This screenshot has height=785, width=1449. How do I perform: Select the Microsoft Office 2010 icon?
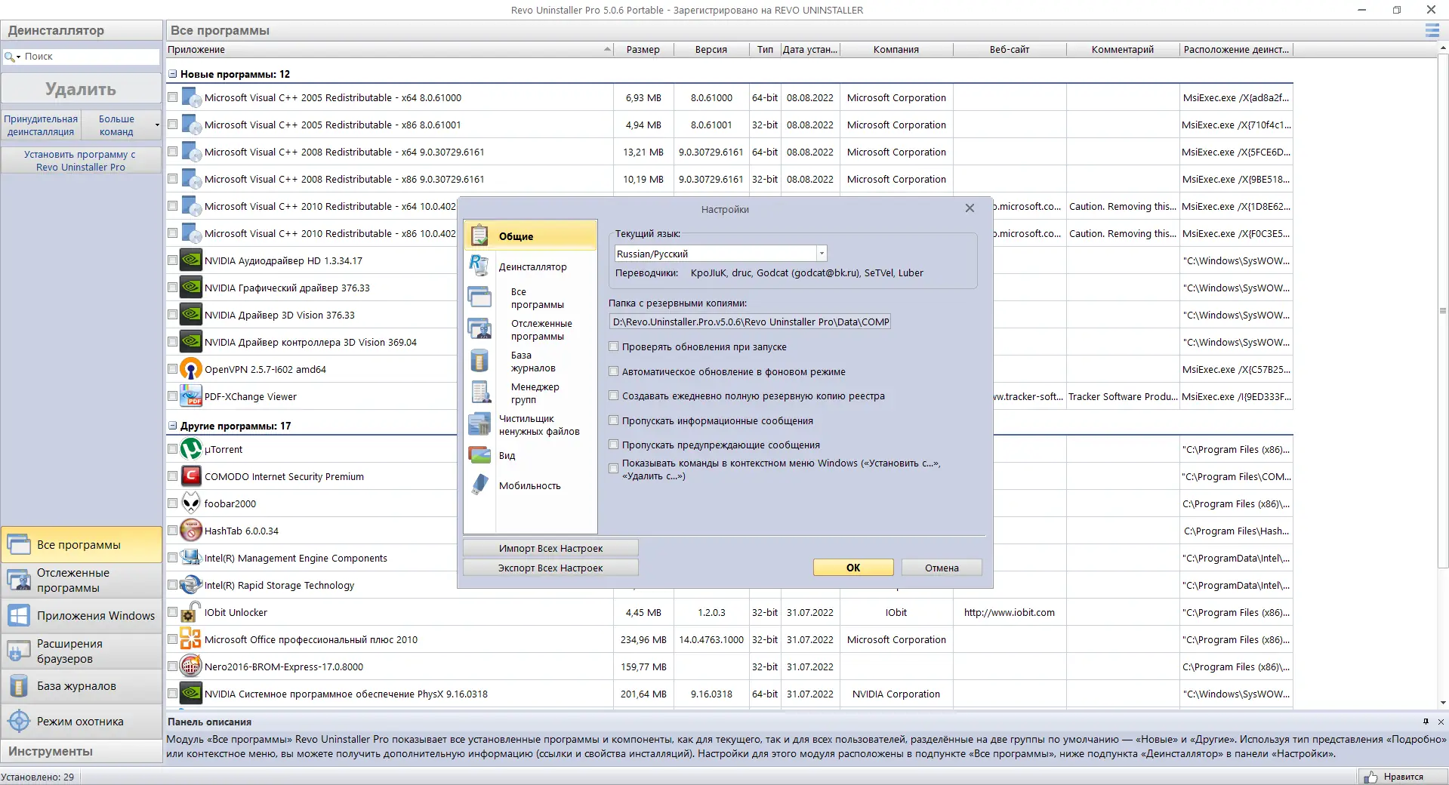pos(191,639)
